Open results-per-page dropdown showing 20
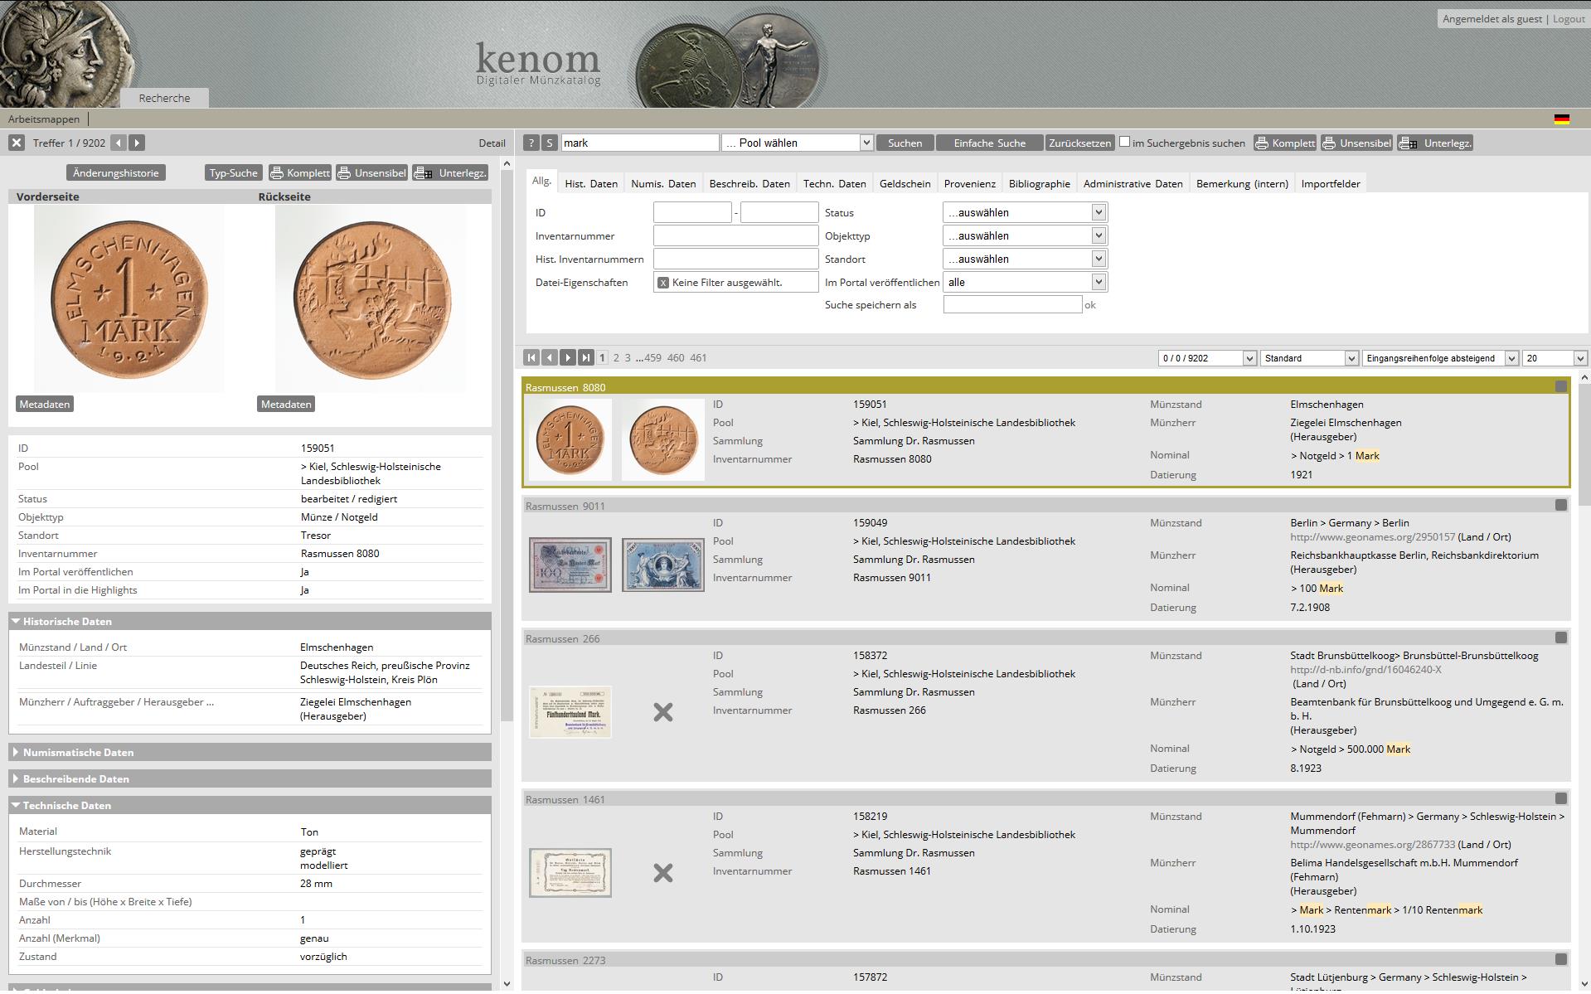The width and height of the screenshot is (1591, 994). 1555,358
